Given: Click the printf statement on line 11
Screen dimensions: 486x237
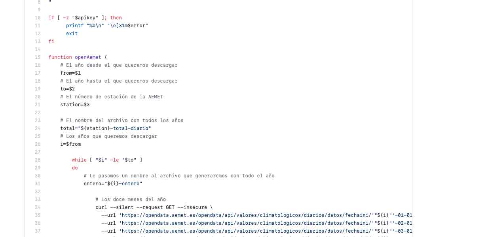Looking at the screenshot, I should pyautogui.click(x=107, y=26).
